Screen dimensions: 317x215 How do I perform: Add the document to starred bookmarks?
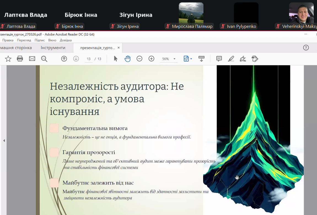point(8,59)
